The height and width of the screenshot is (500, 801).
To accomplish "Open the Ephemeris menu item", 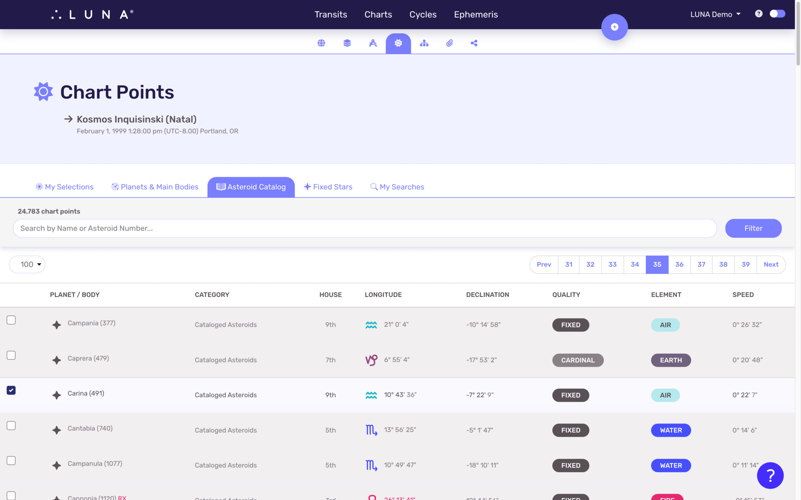I will coord(476,14).
